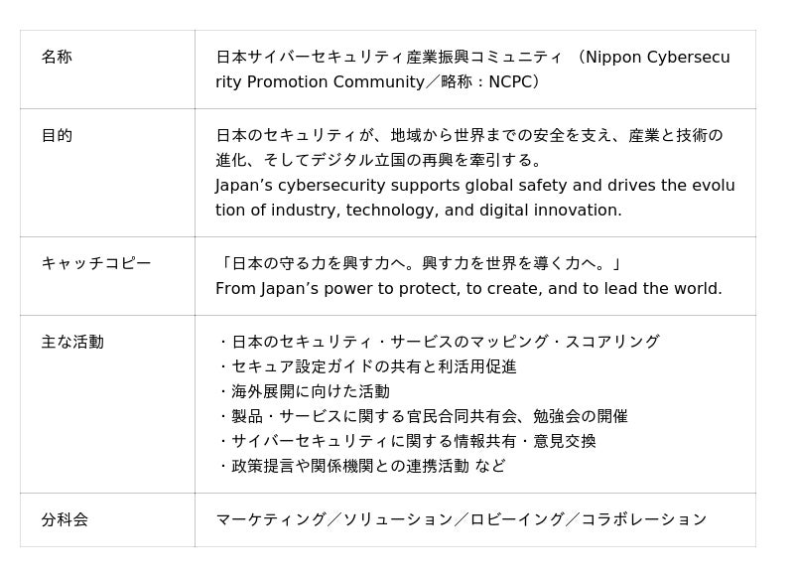This screenshot has width=794, height=577.
Task: Click the 主な活動 row header cell
Action: pyautogui.click(x=72, y=343)
